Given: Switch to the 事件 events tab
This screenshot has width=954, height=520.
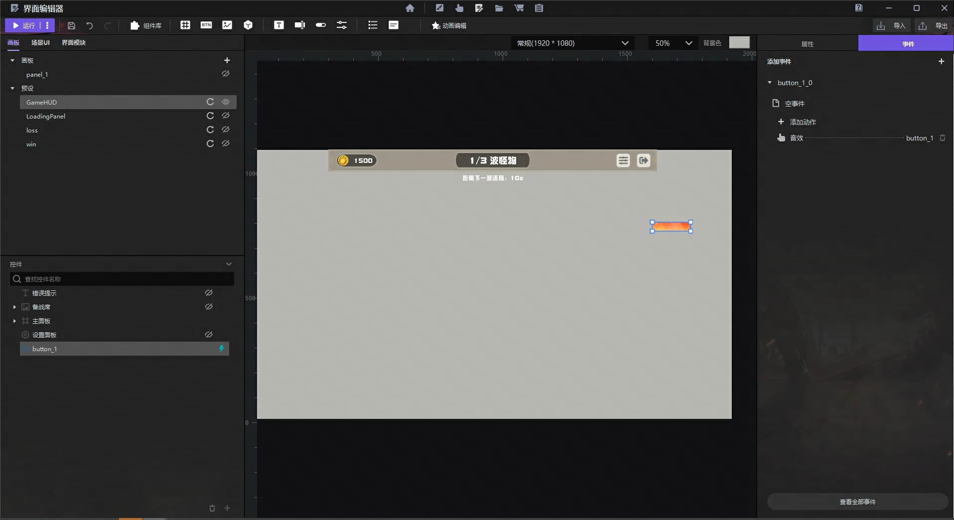Looking at the screenshot, I should tap(906, 43).
